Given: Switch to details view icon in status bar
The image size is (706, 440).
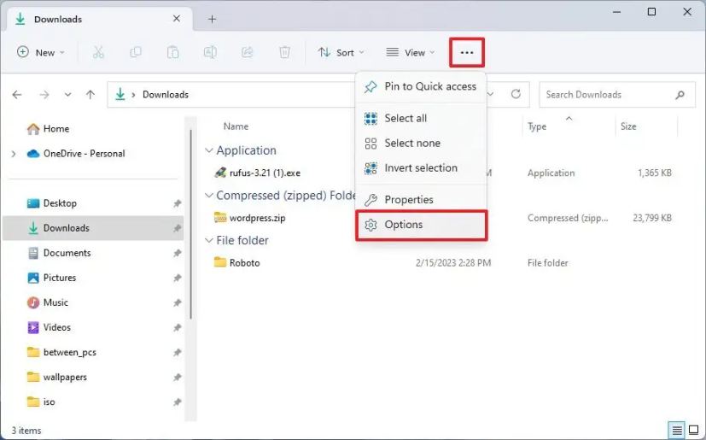Looking at the screenshot, I should (677, 431).
